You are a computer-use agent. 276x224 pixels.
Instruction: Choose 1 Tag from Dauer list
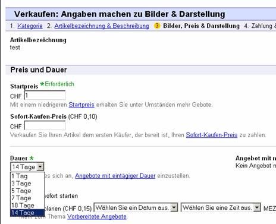(27, 176)
